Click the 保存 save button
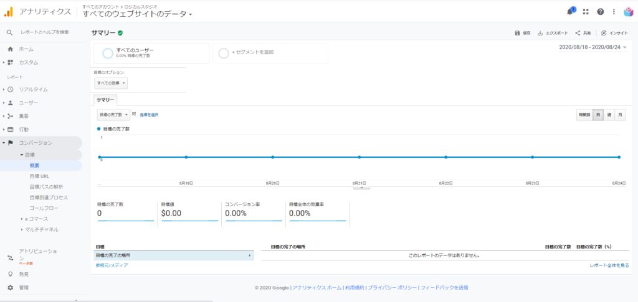The height and width of the screenshot is (302, 638). click(523, 34)
